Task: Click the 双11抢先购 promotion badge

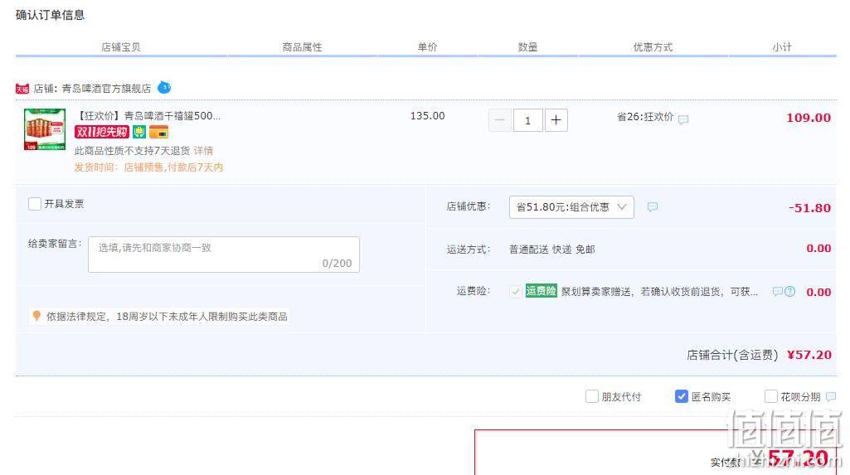Action: click(x=102, y=132)
